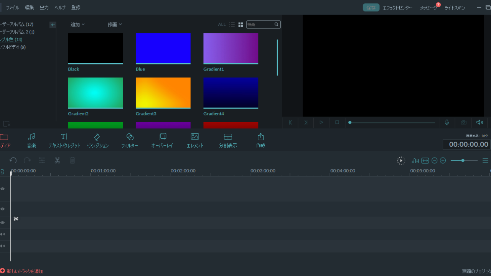Image resolution: width=491 pixels, height=276 pixels.
Task: Open the フィルター filters panel
Action: 130,141
